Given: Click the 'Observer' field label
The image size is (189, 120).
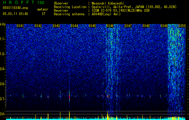Looking at the screenshot, I should point(61,3).
